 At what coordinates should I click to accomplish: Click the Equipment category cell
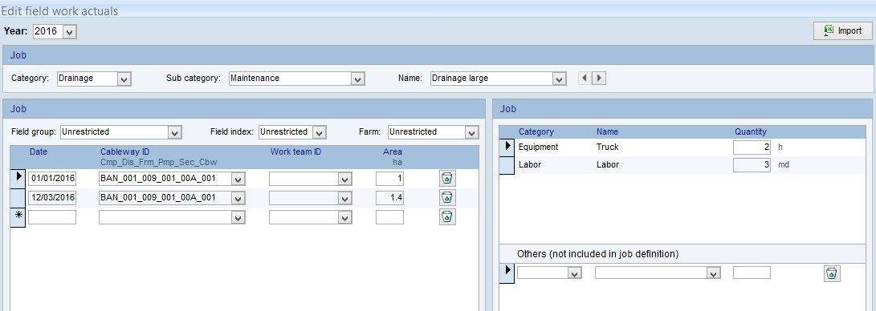(x=538, y=147)
